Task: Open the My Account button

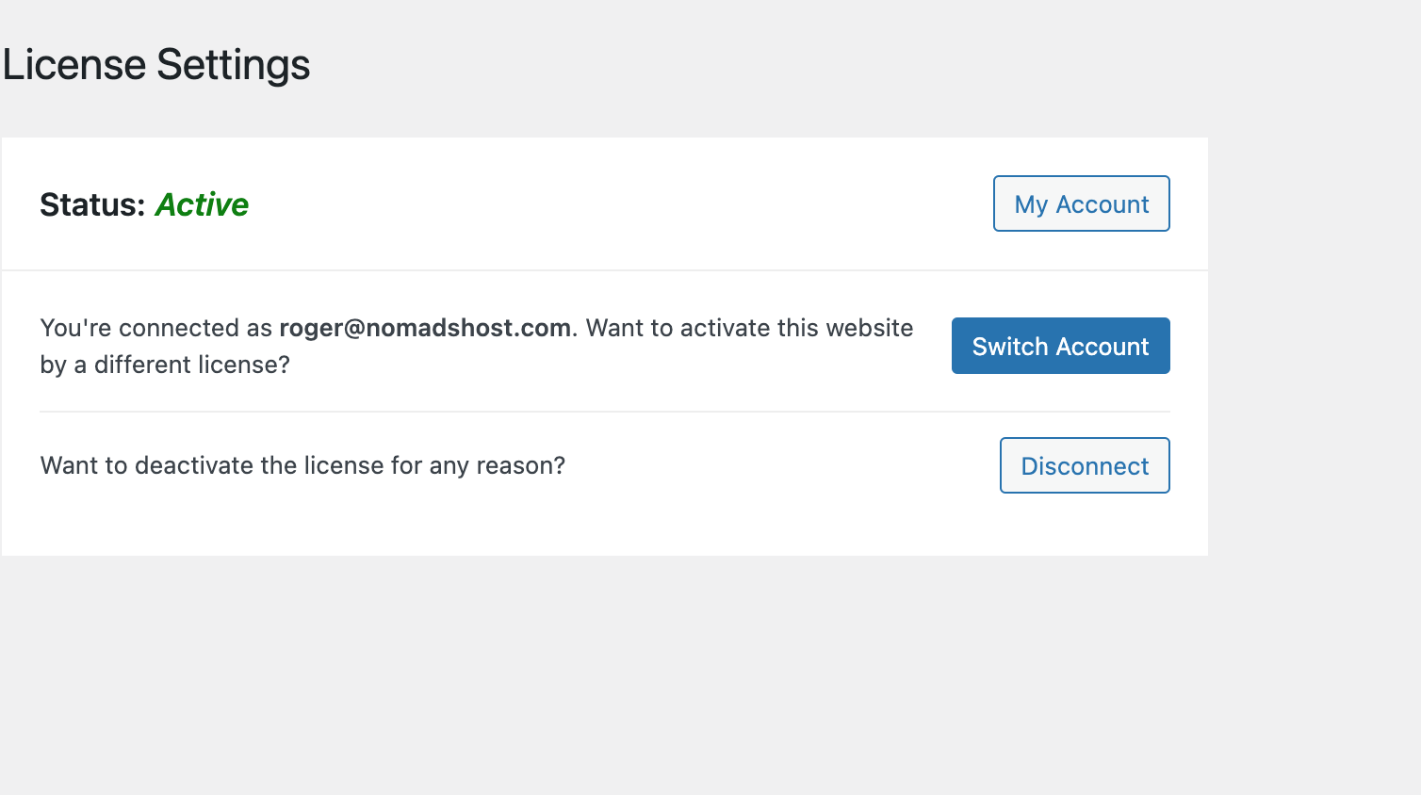Action: 1081,203
